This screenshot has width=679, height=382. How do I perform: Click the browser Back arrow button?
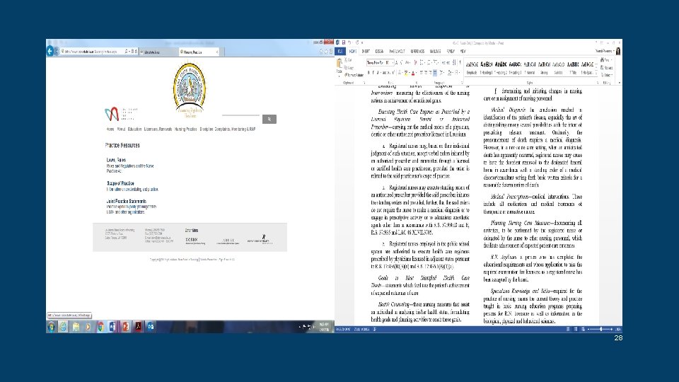point(50,51)
